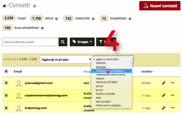The image size is (182, 113).
Task: Sort by Iscritto column arrow
Action: pyautogui.click(x=153, y=72)
